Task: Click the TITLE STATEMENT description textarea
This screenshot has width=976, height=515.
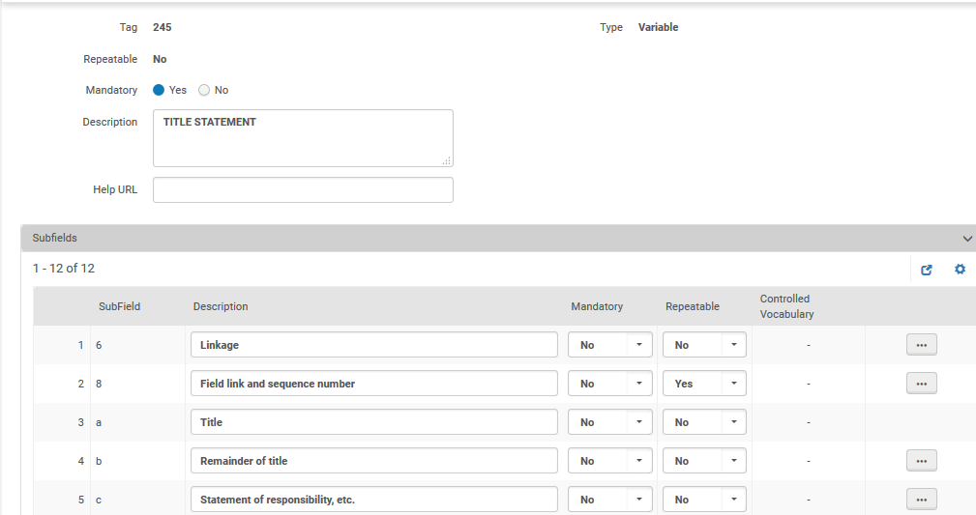Action: pos(303,138)
